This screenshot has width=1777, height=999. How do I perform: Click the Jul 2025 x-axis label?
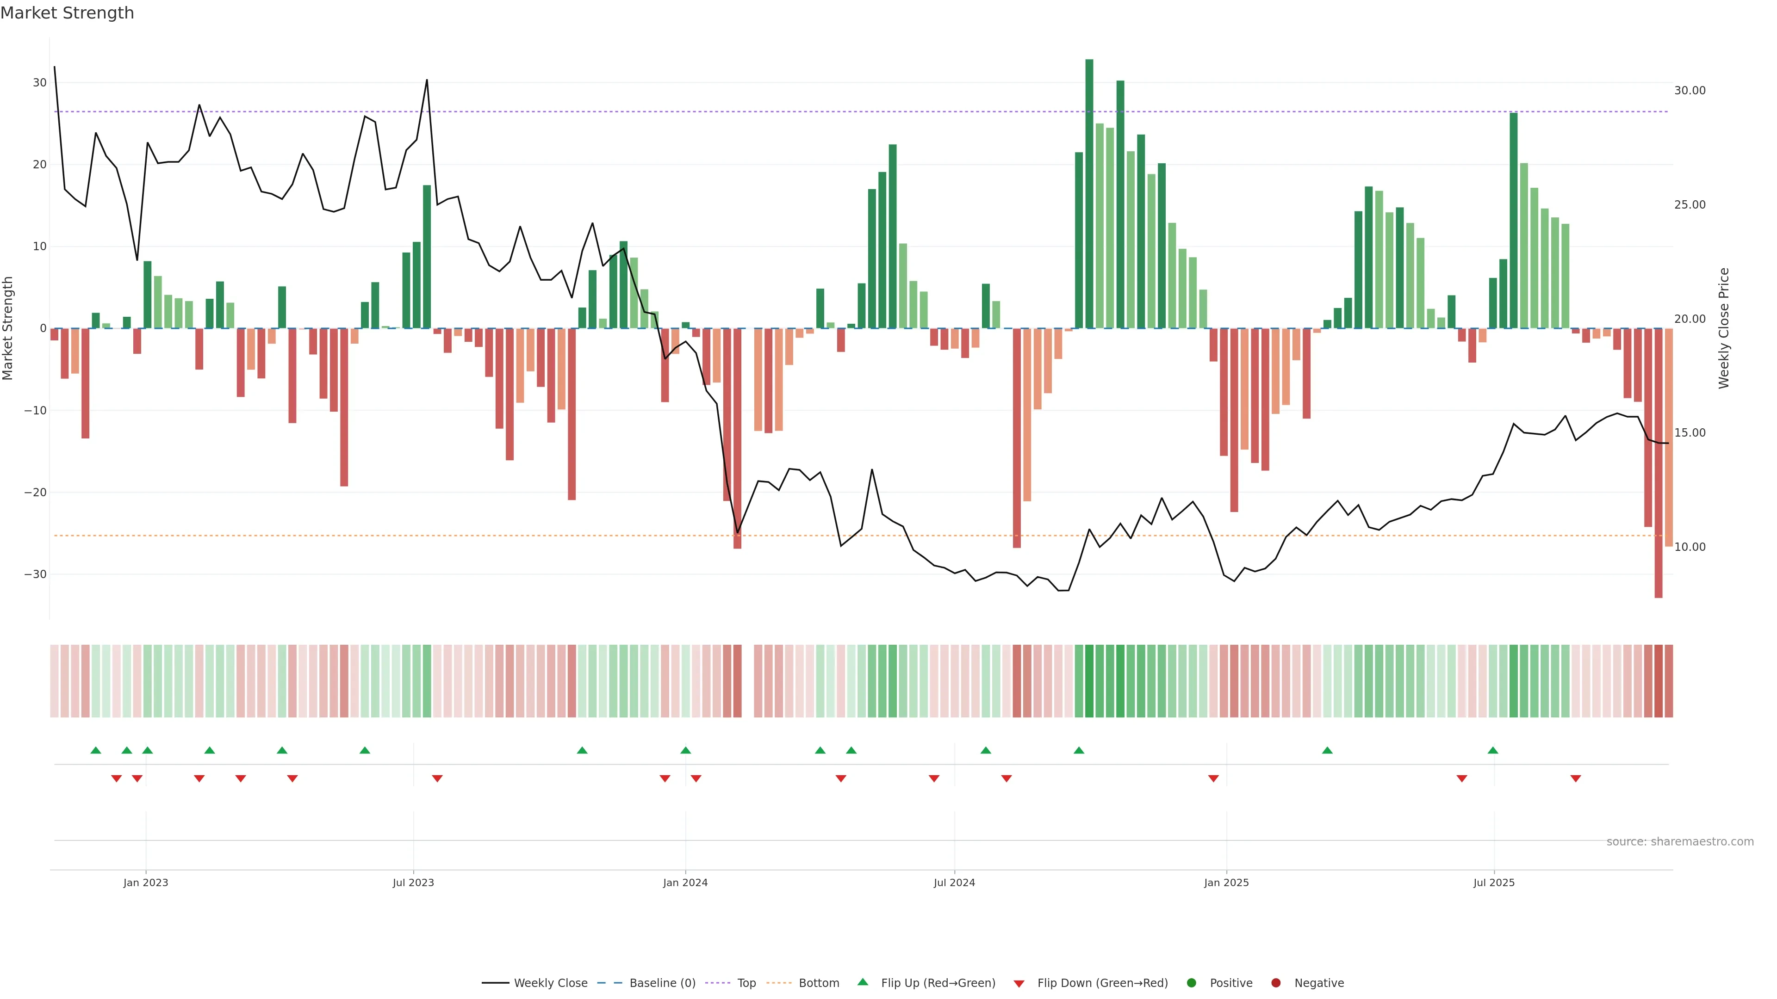click(x=1493, y=882)
